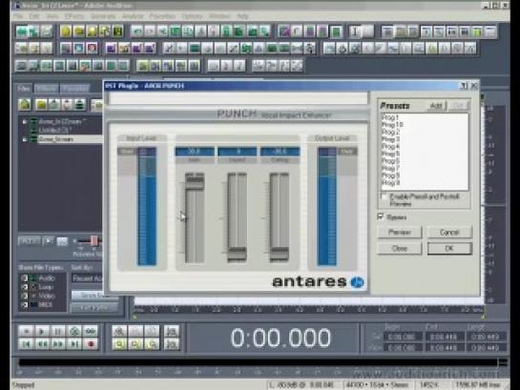Open the View menu
520x390 pixels.
click(x=52, y=16)
